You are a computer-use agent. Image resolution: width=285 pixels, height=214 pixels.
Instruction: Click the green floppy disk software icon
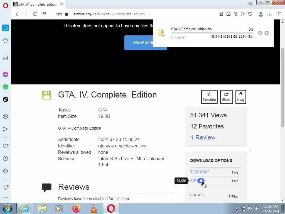click(x=46, y=95)
